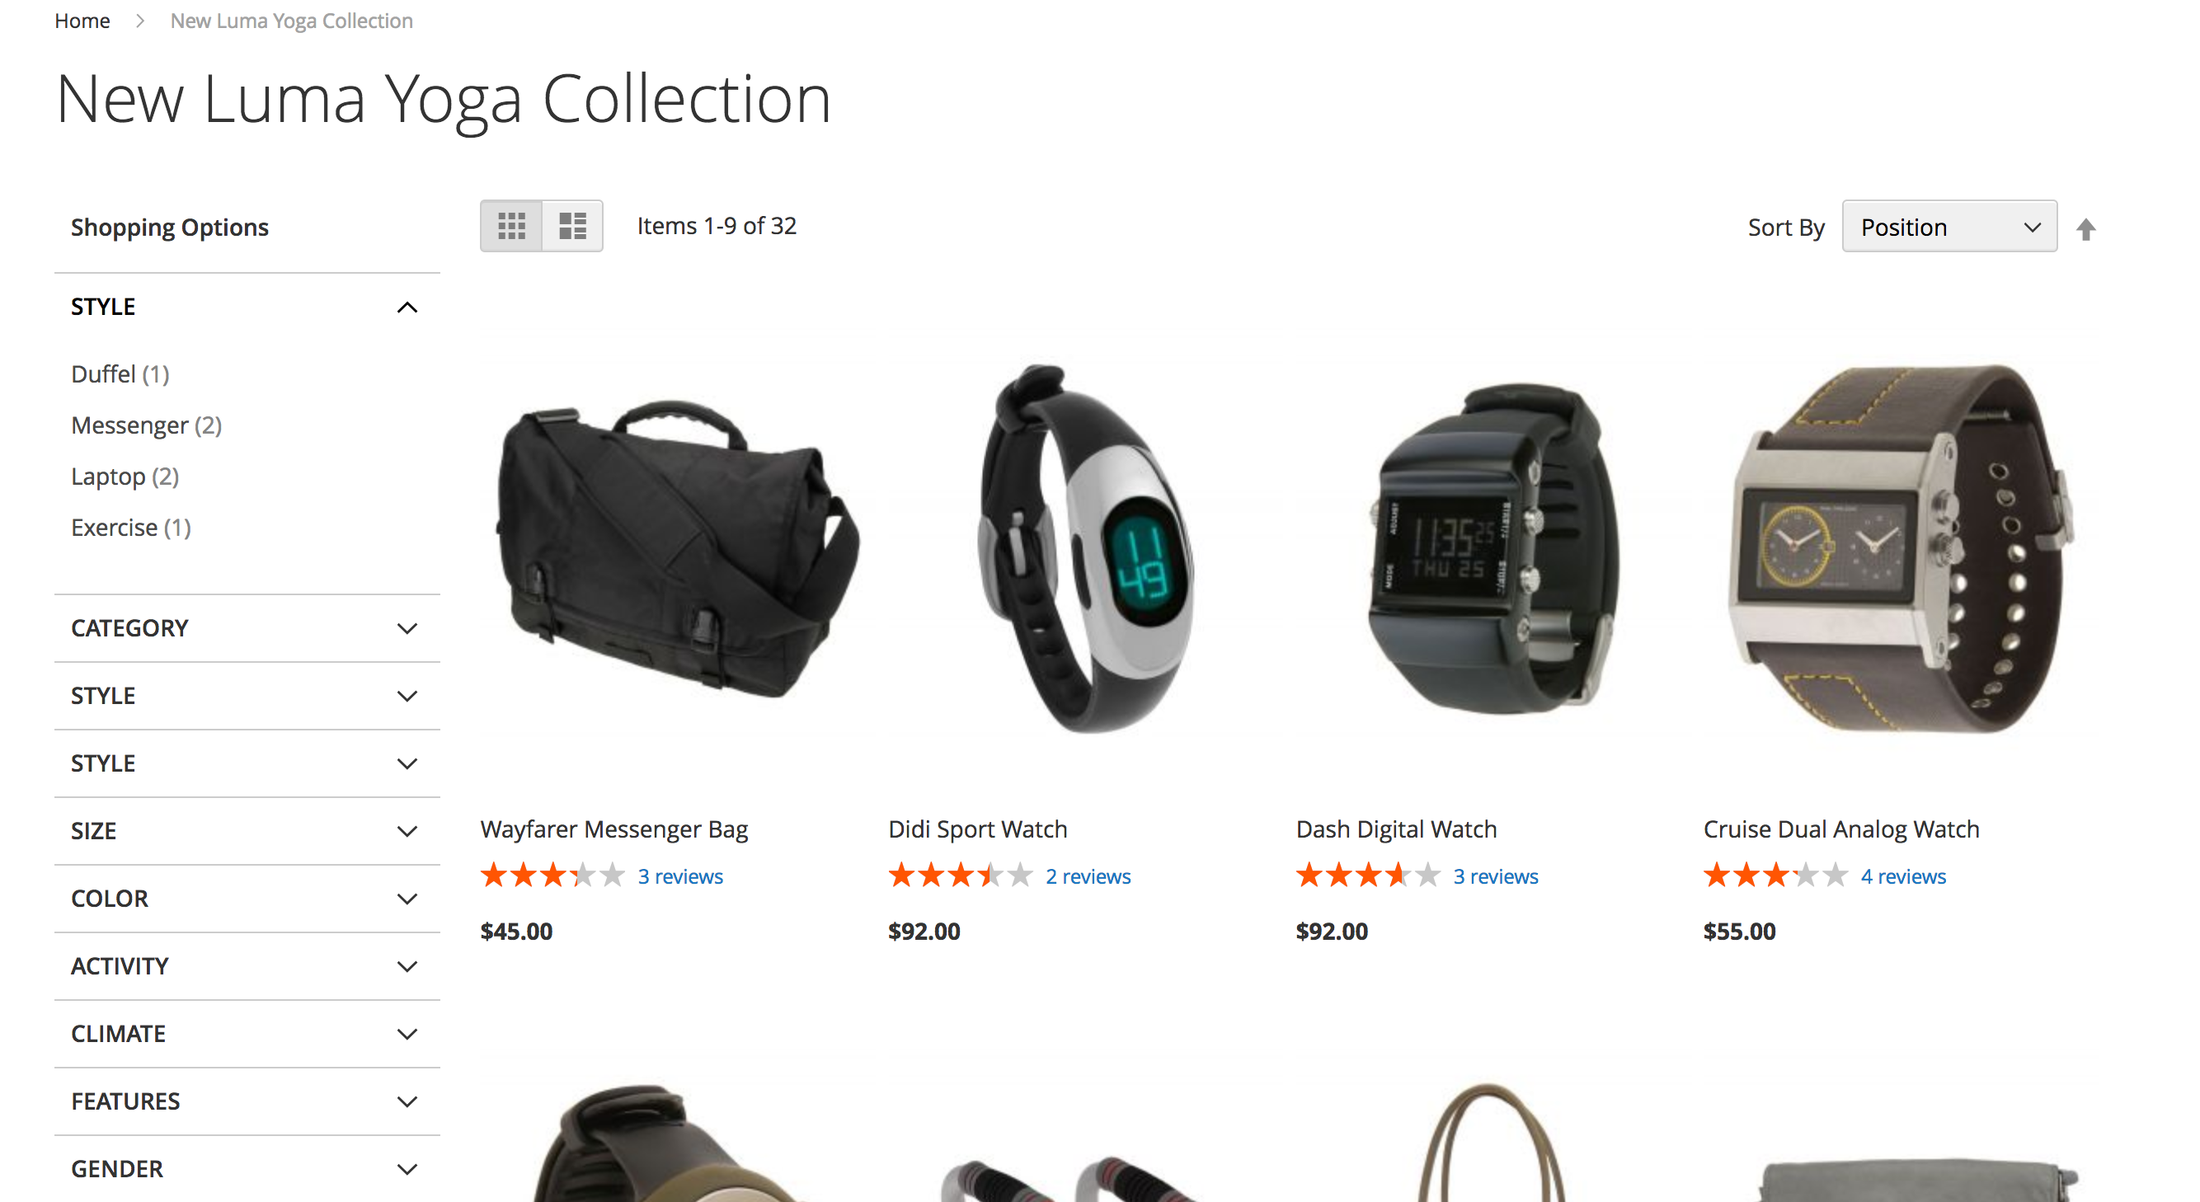2200x1202 pixels.
Task: Click the ascending sort direction arrow
Action: (2085, 229)
